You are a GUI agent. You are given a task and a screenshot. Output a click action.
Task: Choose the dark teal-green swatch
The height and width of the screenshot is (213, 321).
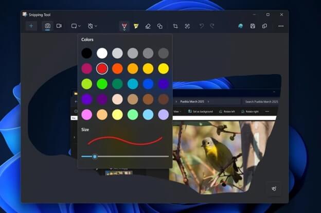[x=117, y=84]
